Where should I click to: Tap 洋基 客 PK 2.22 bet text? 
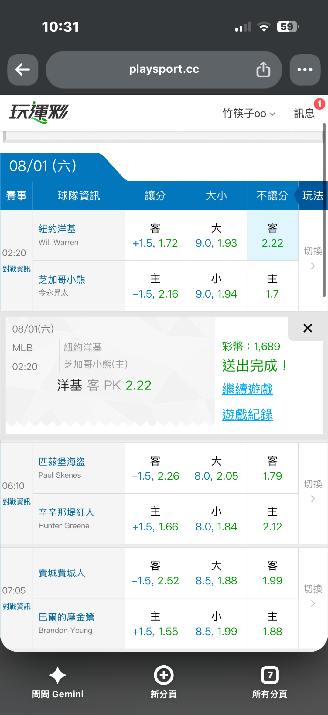tap(104, 385)
